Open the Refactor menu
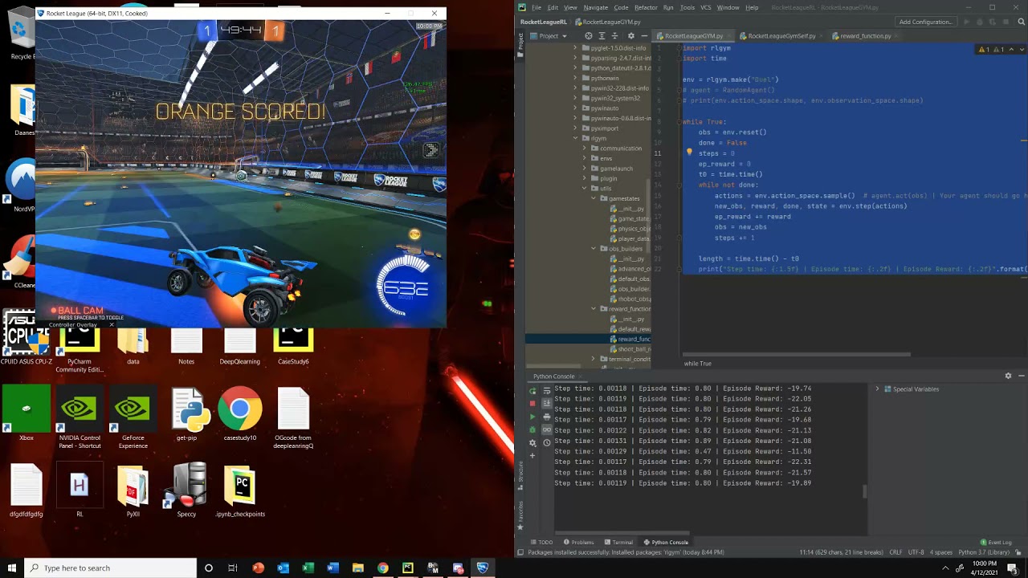The height and width of the screenshot is (578, 1028). click(x=646, y=7)
